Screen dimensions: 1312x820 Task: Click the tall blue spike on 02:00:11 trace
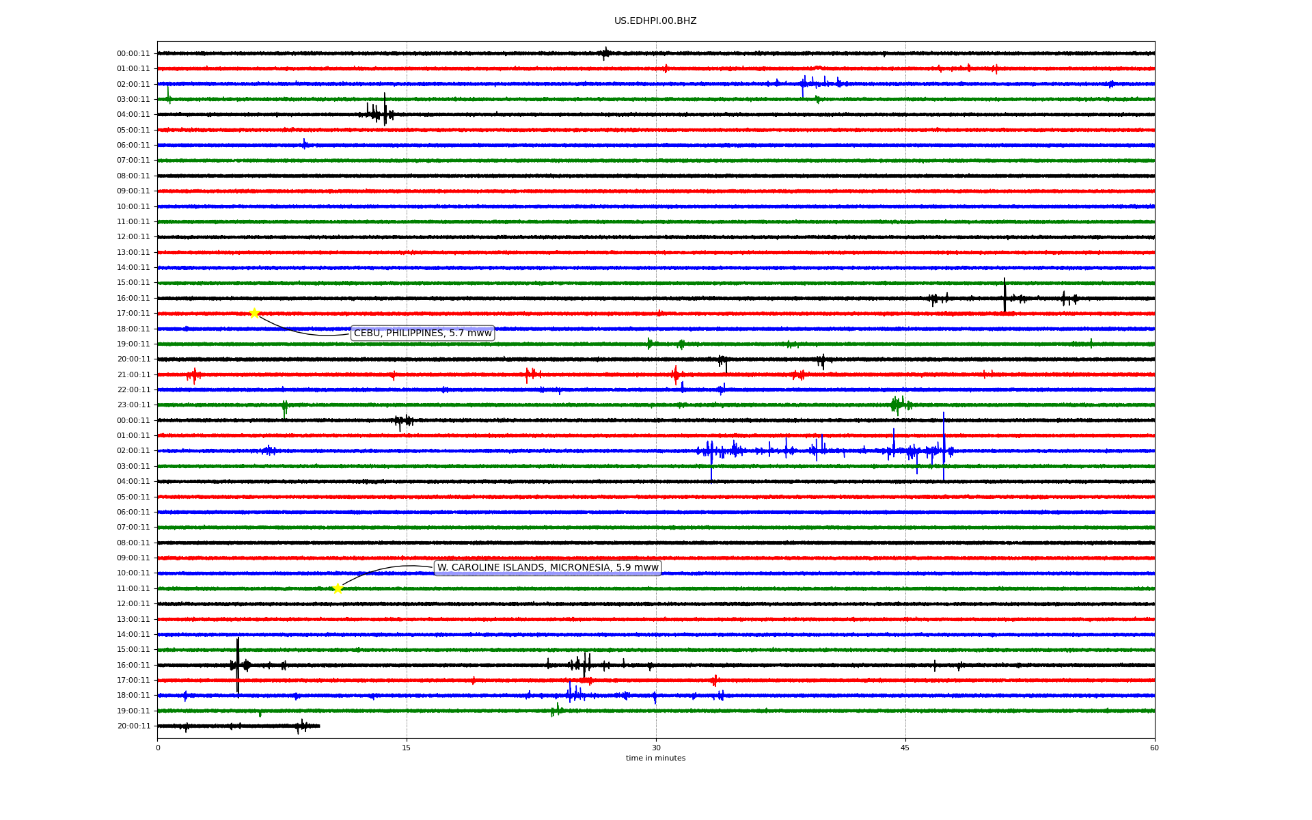[x=944, y=446]
